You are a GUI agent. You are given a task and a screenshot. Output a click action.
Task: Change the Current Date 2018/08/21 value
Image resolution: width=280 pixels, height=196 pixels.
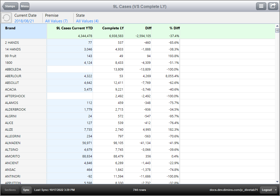pos(24,21)
